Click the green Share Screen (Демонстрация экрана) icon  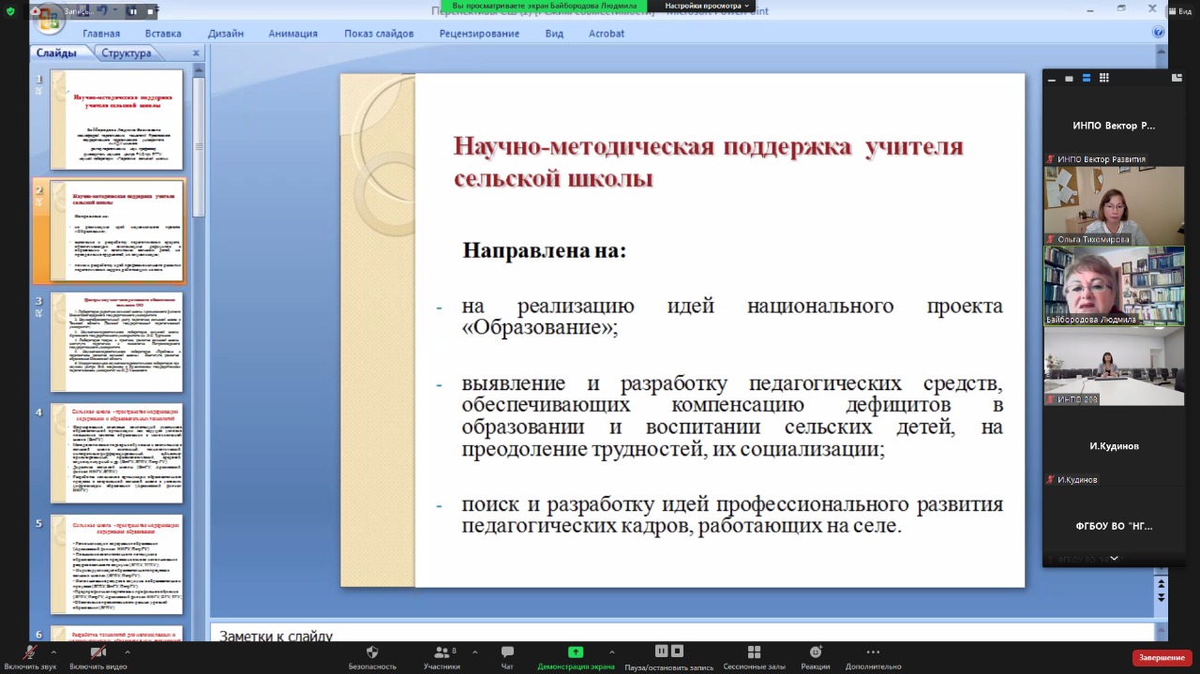576,652
